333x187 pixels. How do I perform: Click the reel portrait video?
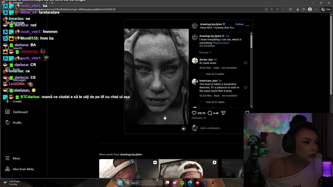[156, 77]
